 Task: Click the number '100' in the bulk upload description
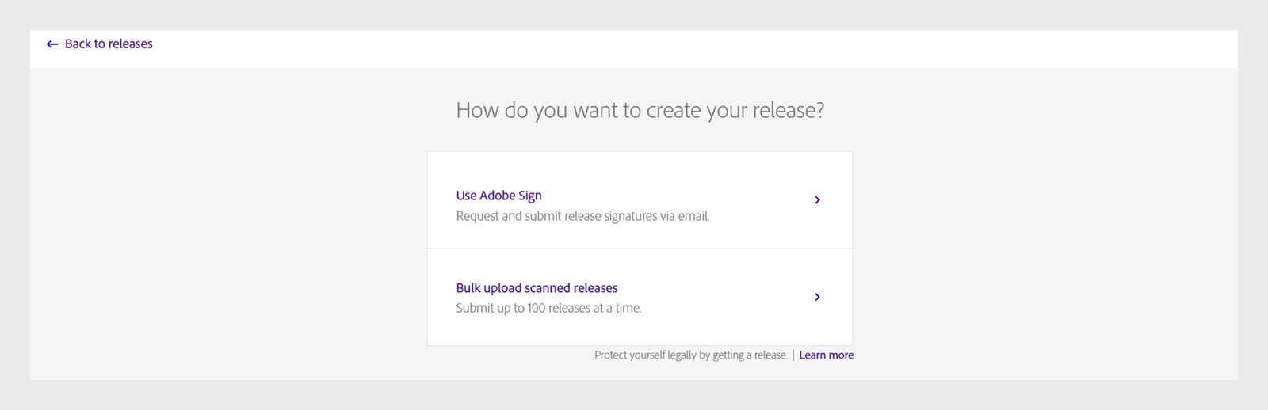click(537, 308)
